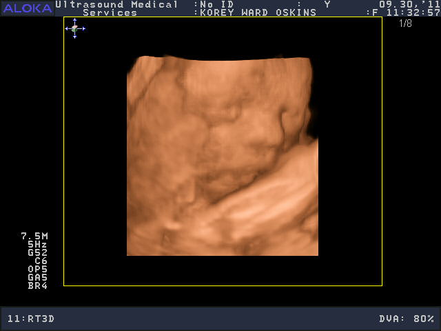Viewport: 441px width, 331px height.
Task: Select the G52 gain value
Action: click(38, 252)
